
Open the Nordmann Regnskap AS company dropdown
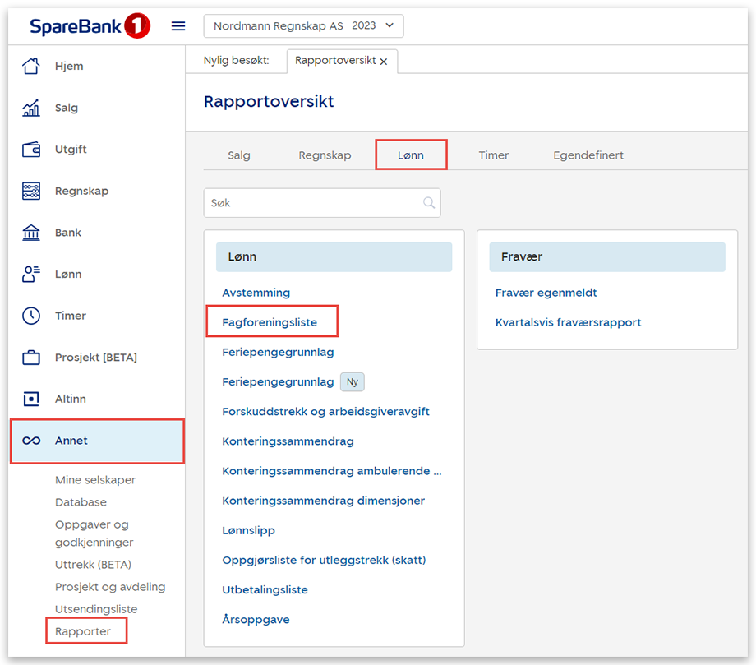click(303, 26)
